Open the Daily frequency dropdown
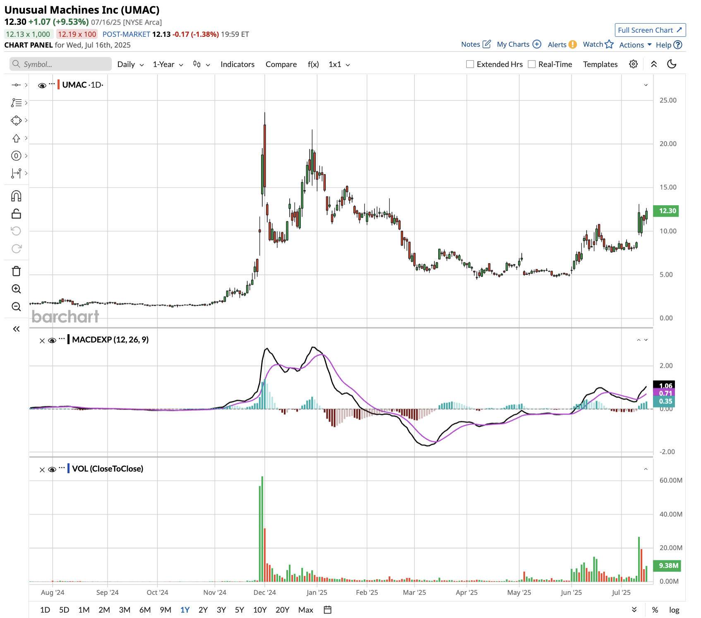Viewport: 701px width, 618px height. pyautogui.click(x=130, y=64)
